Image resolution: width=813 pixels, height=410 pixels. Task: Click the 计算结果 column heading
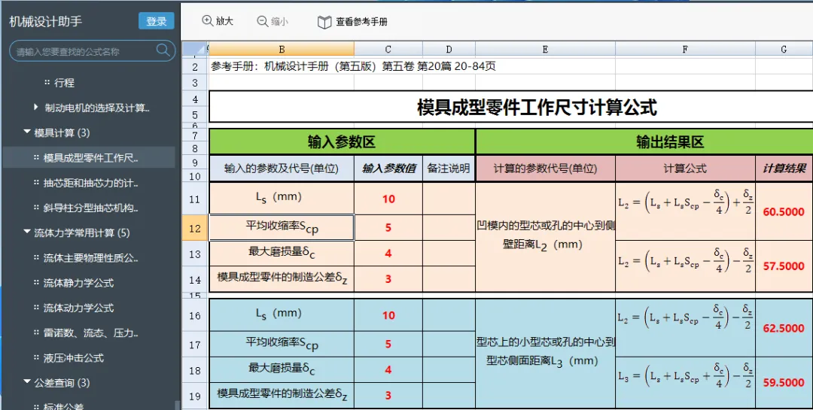[x=784, y=169]
